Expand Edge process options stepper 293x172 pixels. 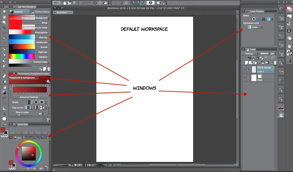[x=46, y=108]
